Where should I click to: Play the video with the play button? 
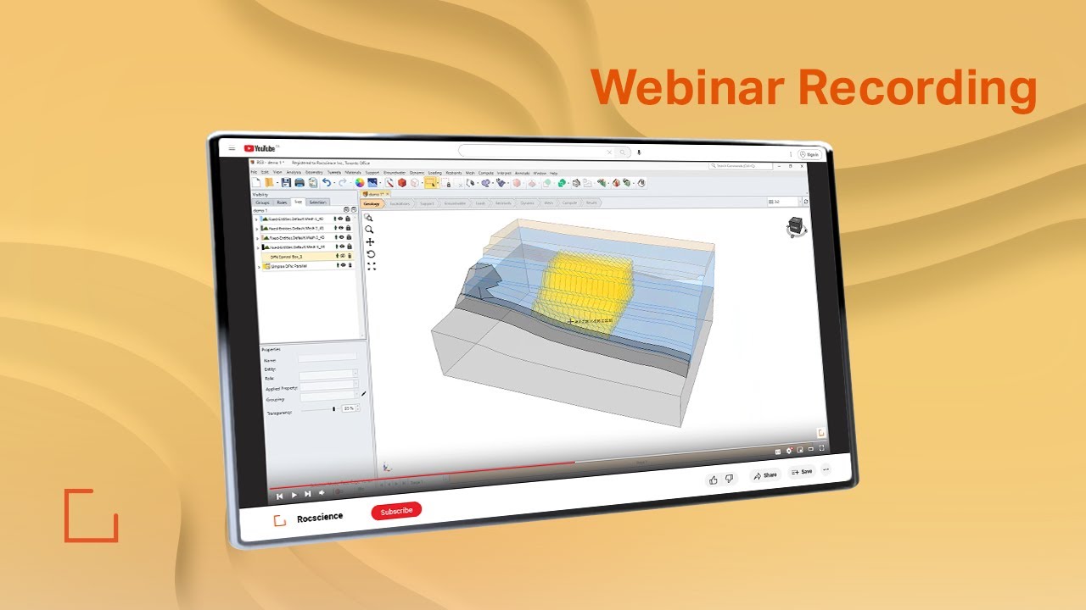pos(294,495)
